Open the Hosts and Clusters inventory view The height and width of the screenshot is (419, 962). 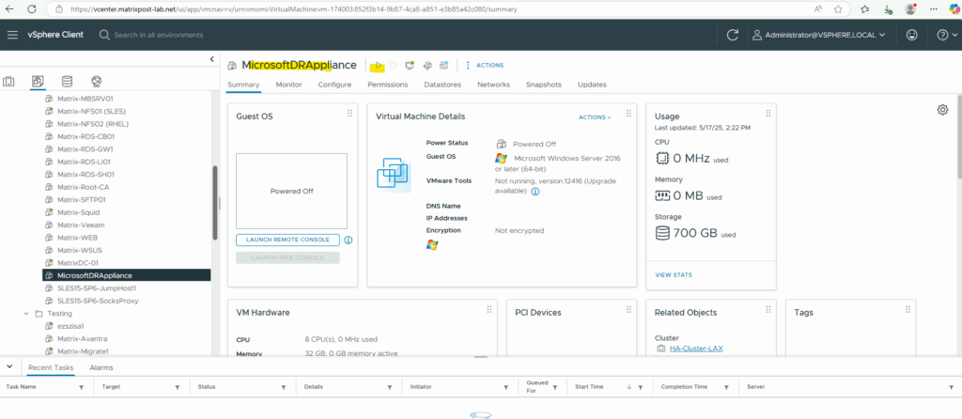9,82
